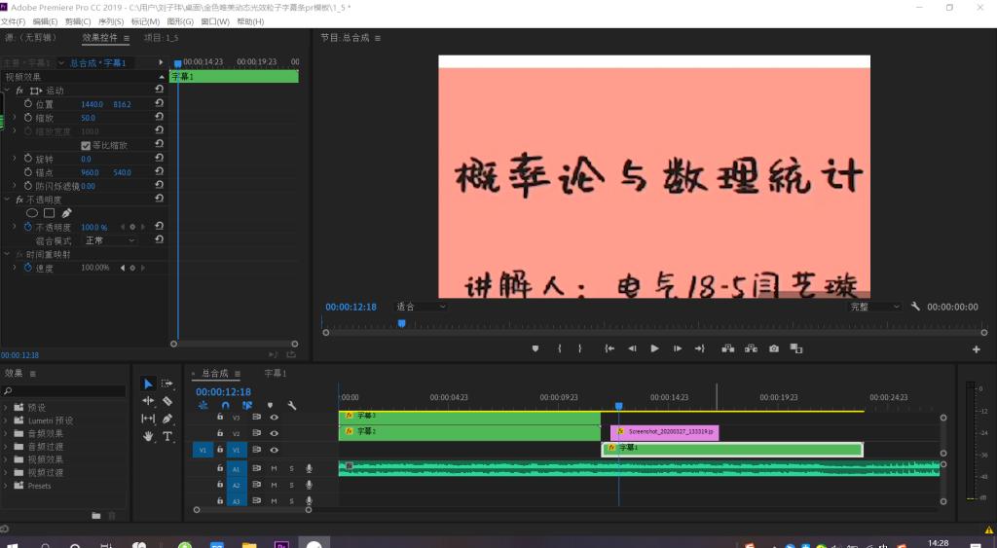Image resolution: width=997 pixels, height=548 pixels.
Task: Create an ellipse mask under opacity
Action: point(31,213)
